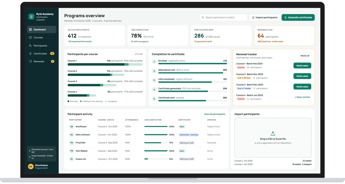The width and height of the screenshot is (345, 184).
Task: Click step 1 circle for Enrolled
Action: click(154, 62)
